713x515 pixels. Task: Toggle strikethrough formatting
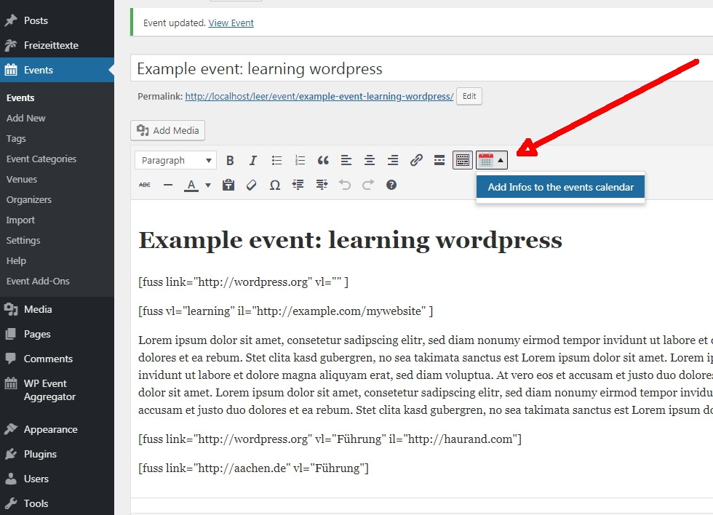click(145, 185)
